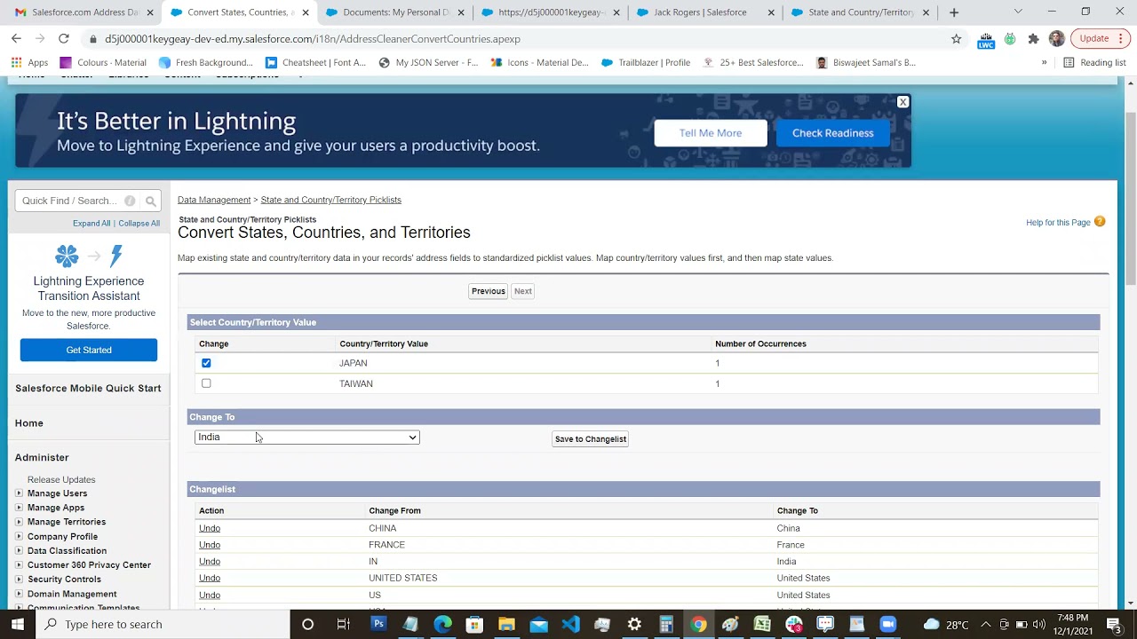Open Zoom from the taskbar
1137x639 pixels.
[x=888, y=624]
